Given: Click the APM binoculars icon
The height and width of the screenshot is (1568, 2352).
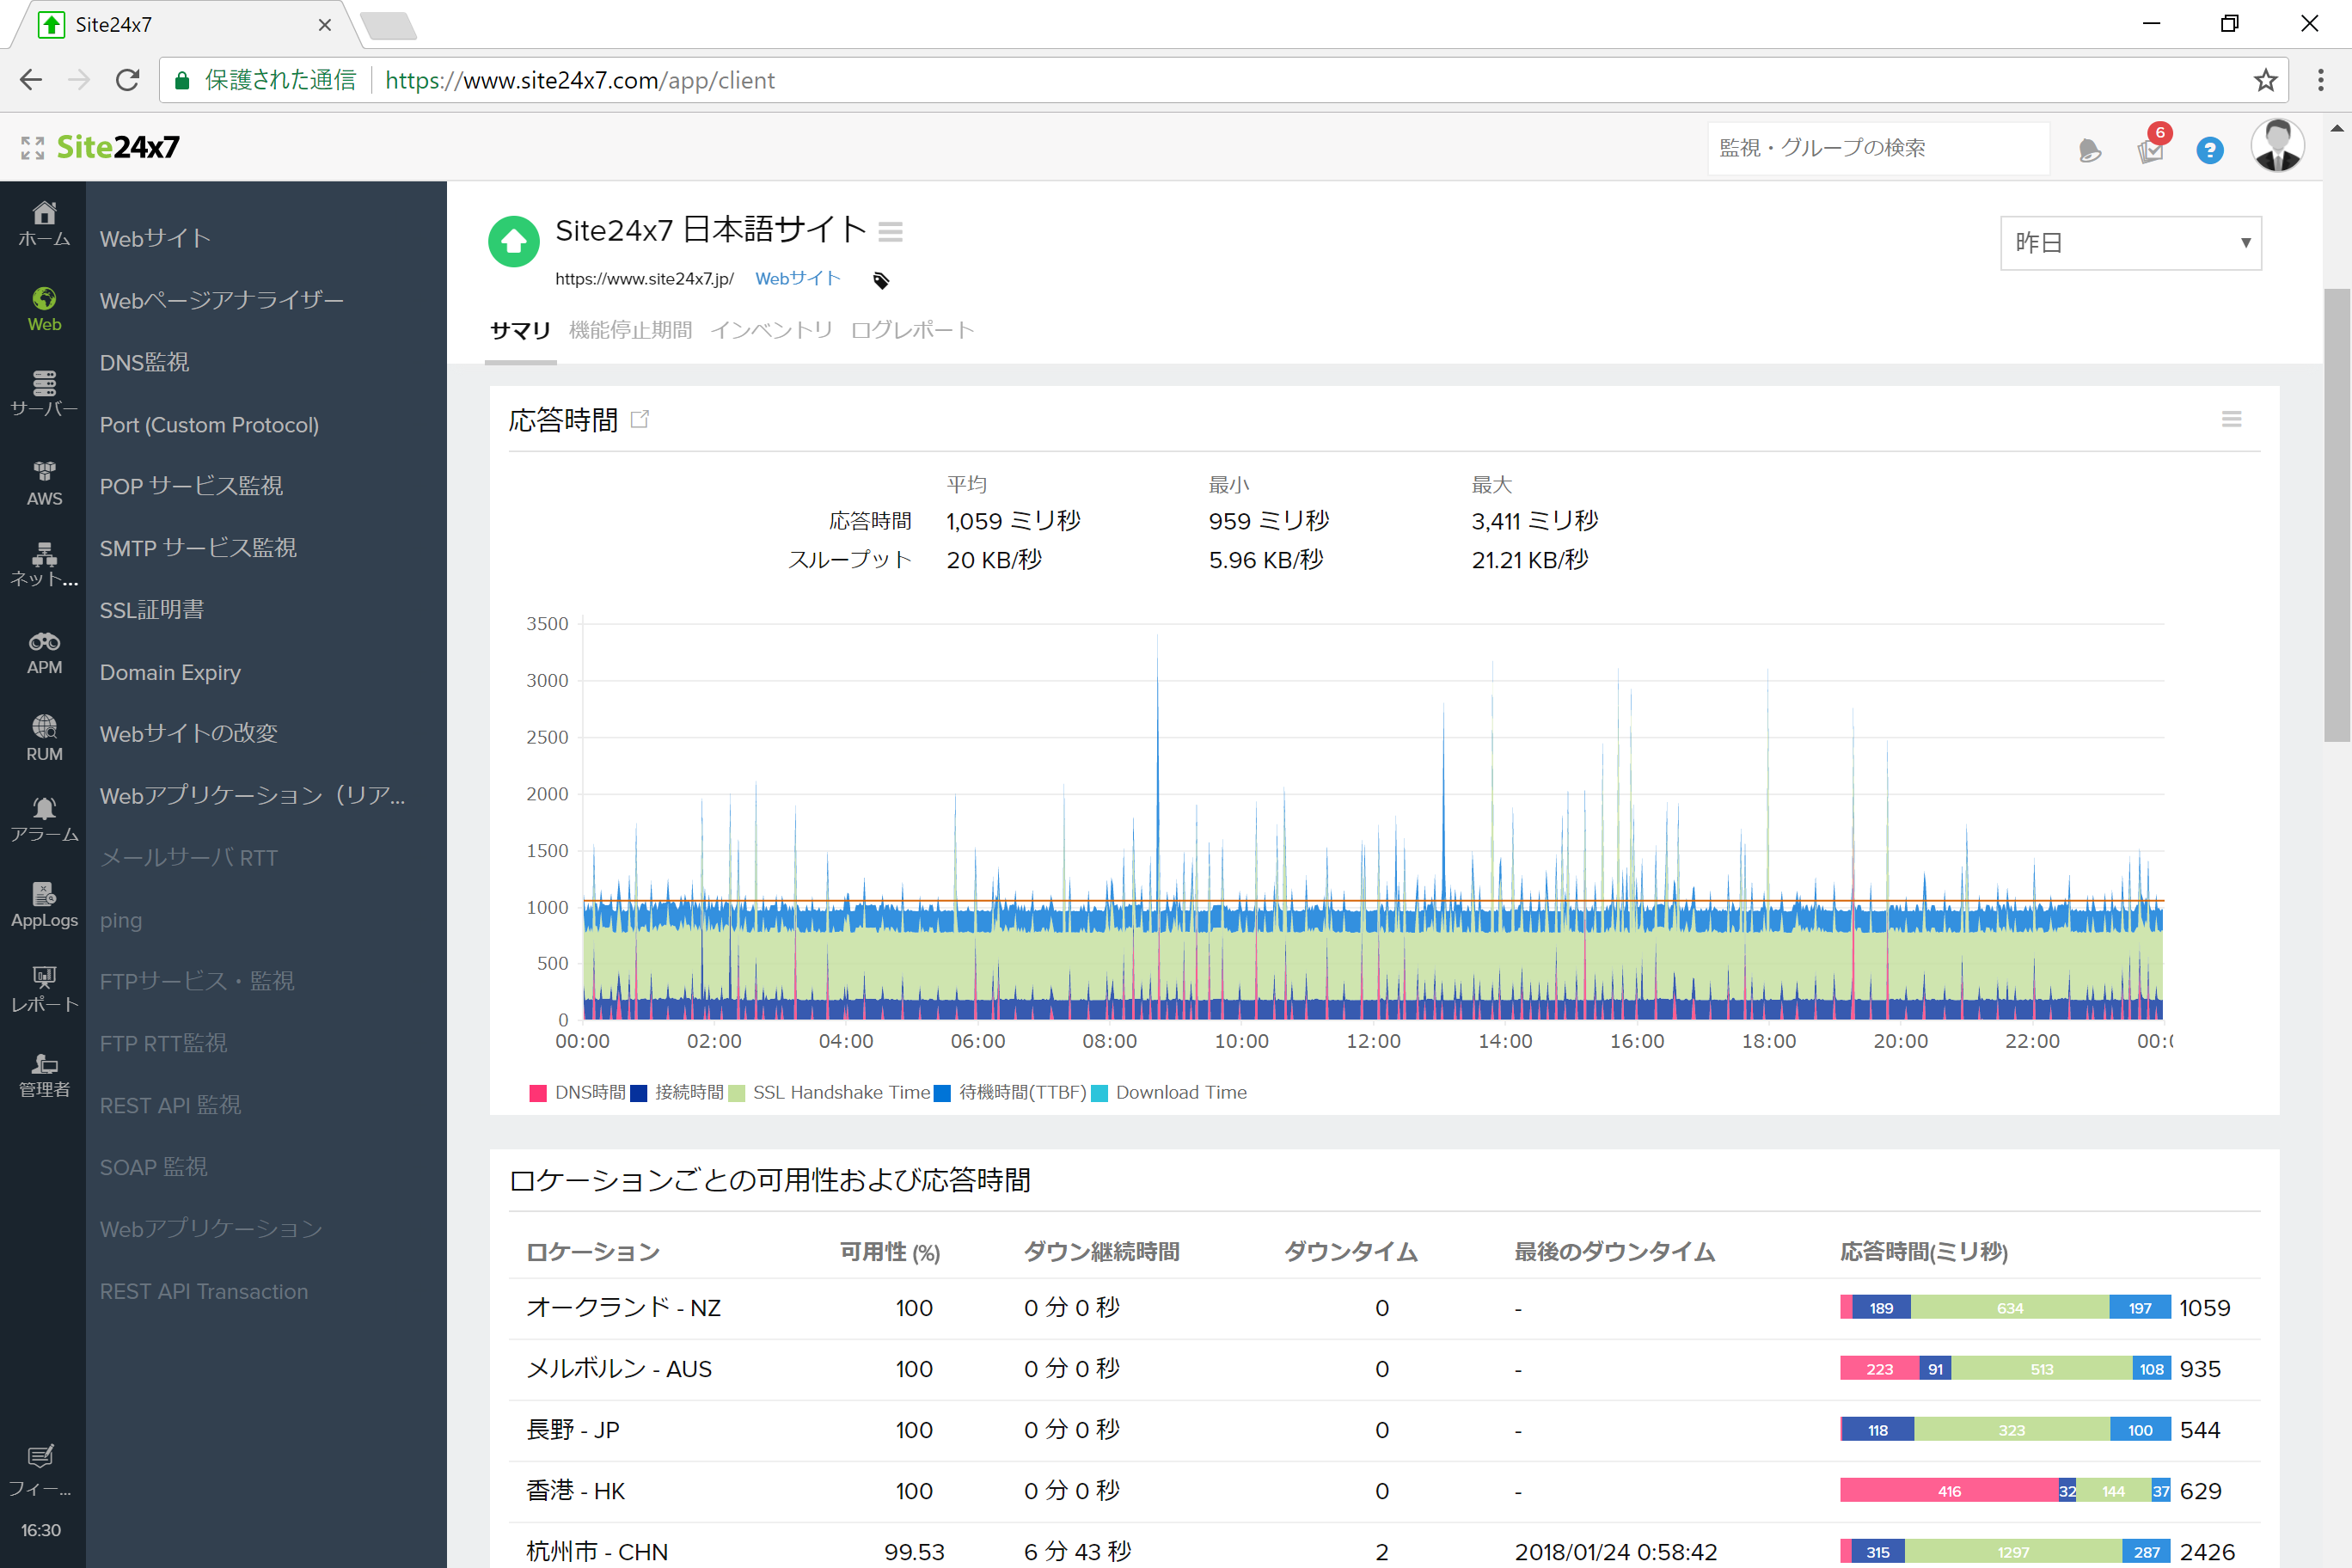Looking at the screenshot, I should click(x=44, y=651).
